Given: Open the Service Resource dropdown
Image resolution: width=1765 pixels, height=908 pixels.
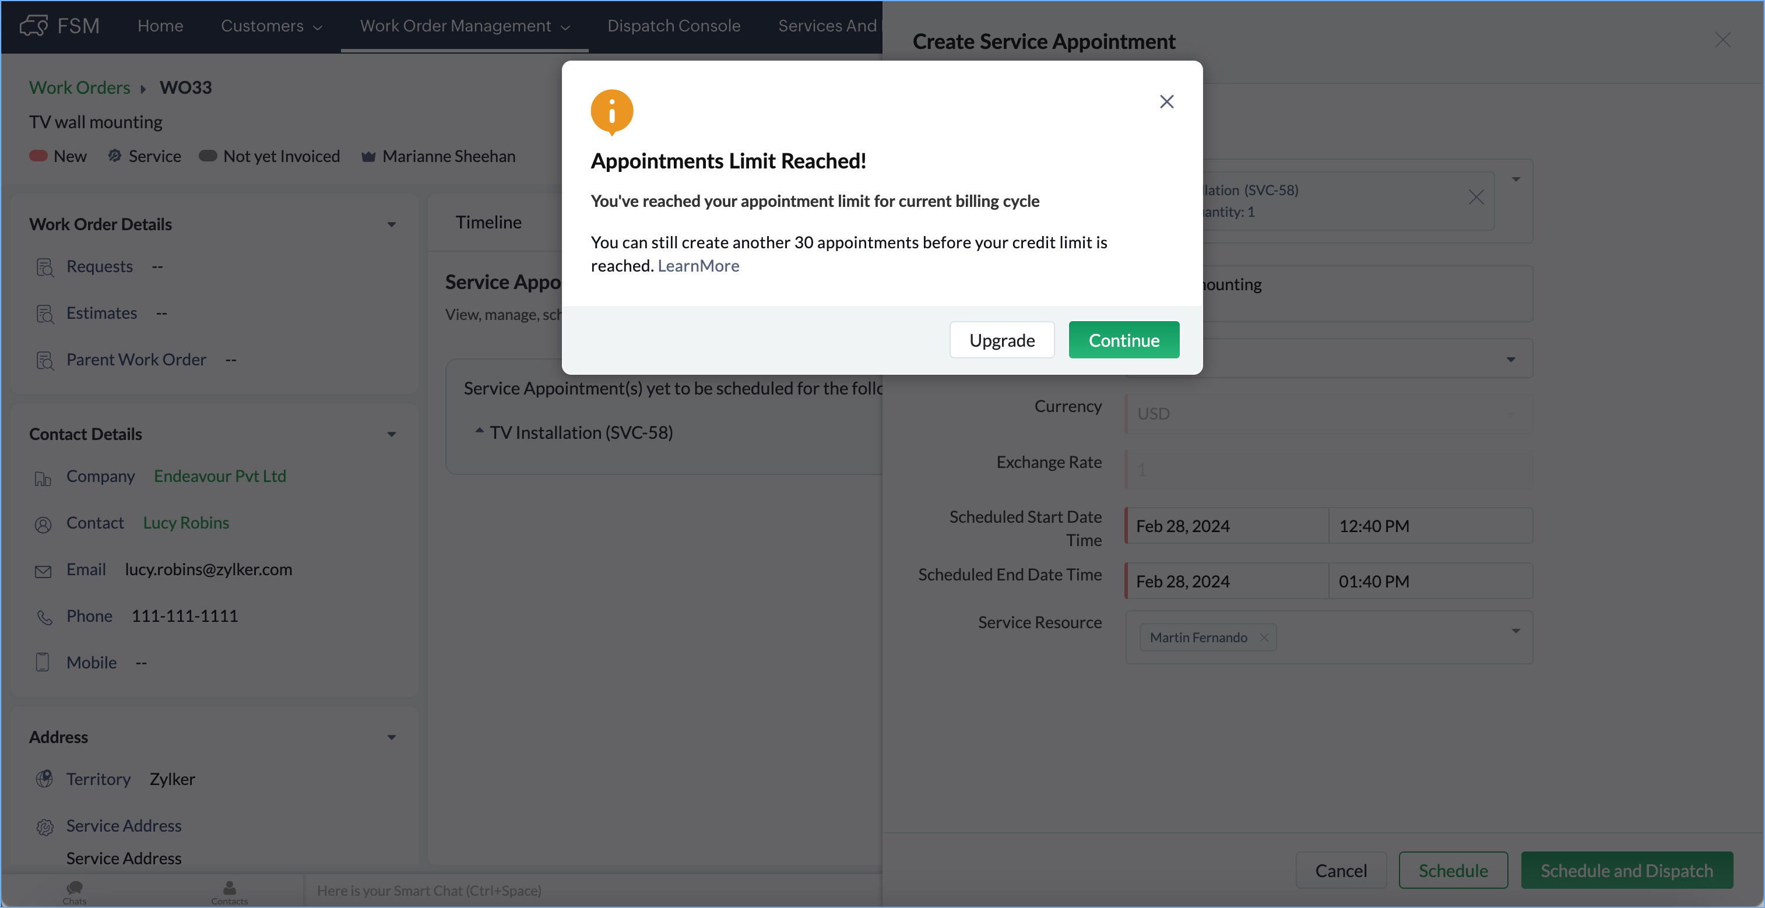Looking at the screenshot, I should tap(1515, 631).
